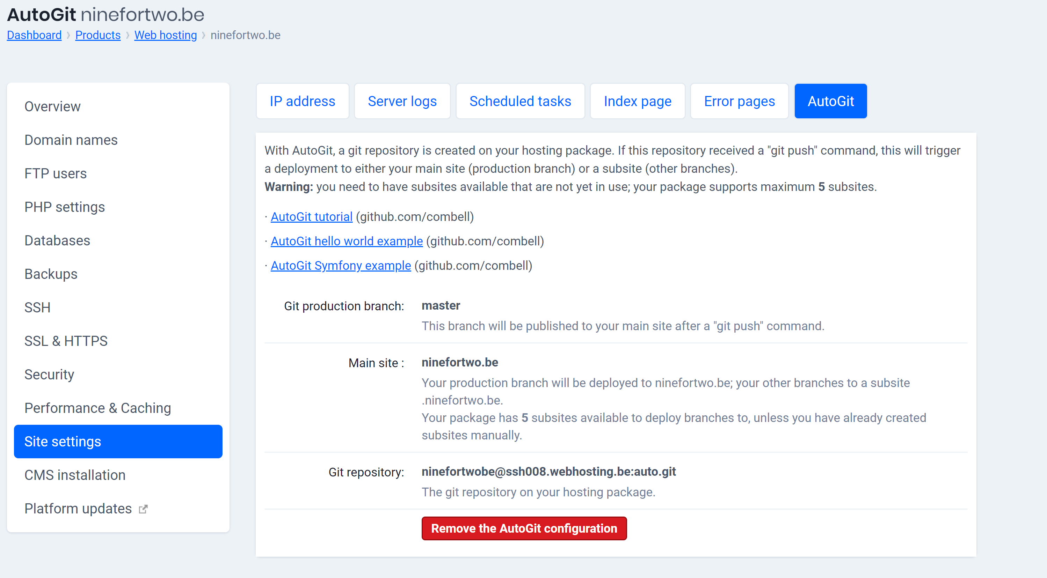Image resolution: width=1047 pixels, height=578 pixels.
Task: Open CMS installation page
Action: pyautogui.click(x=118, y=475)
